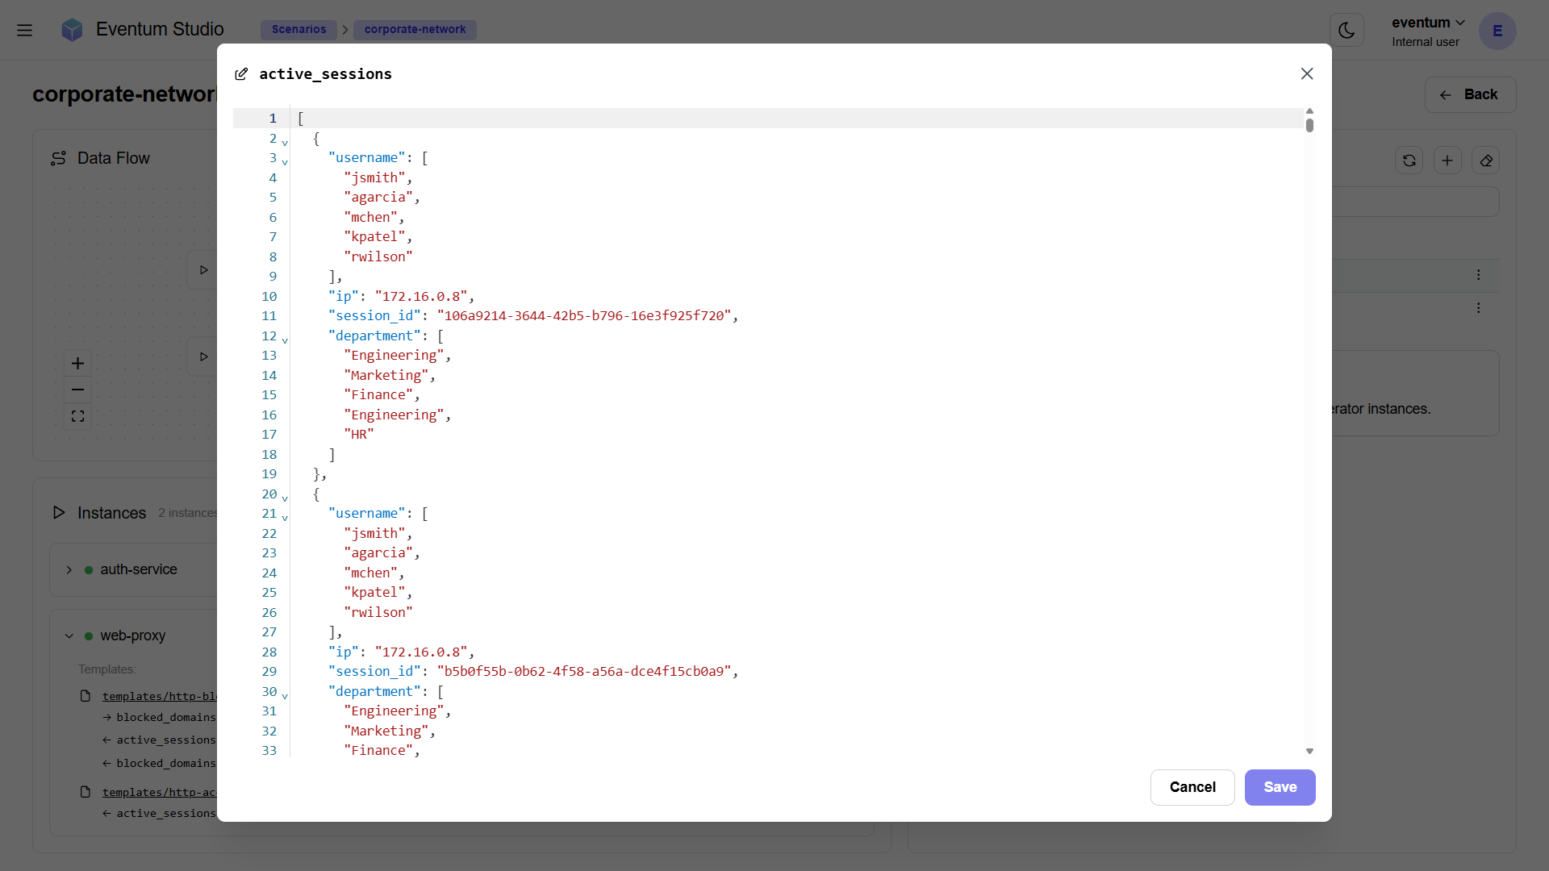1549x871 pixels.
Task: Cancel editing active_sessions
Action: (x=1192, y=787)
